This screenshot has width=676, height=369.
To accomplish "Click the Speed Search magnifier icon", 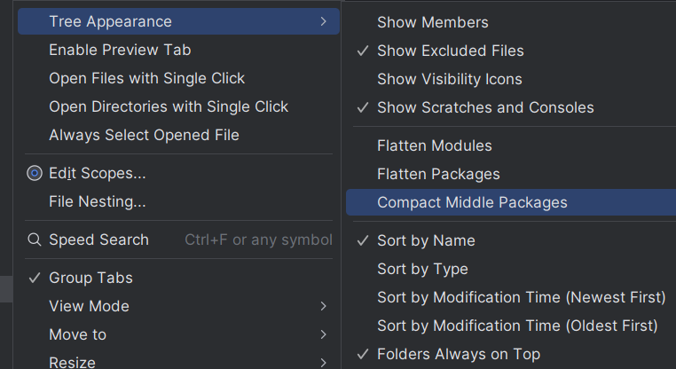I will 35,239.
